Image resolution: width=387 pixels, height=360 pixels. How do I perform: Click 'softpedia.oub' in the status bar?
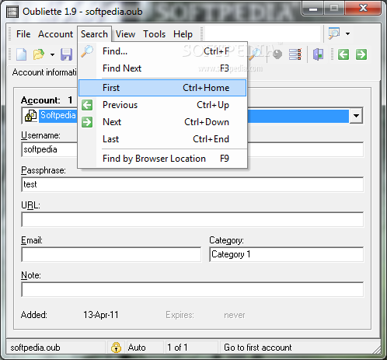(x=35, y=348)
